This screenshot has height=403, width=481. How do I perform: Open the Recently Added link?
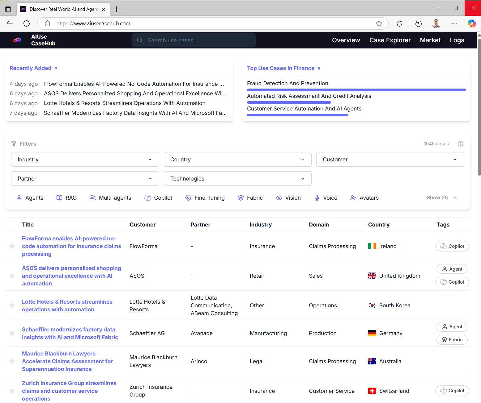(33, 68)
